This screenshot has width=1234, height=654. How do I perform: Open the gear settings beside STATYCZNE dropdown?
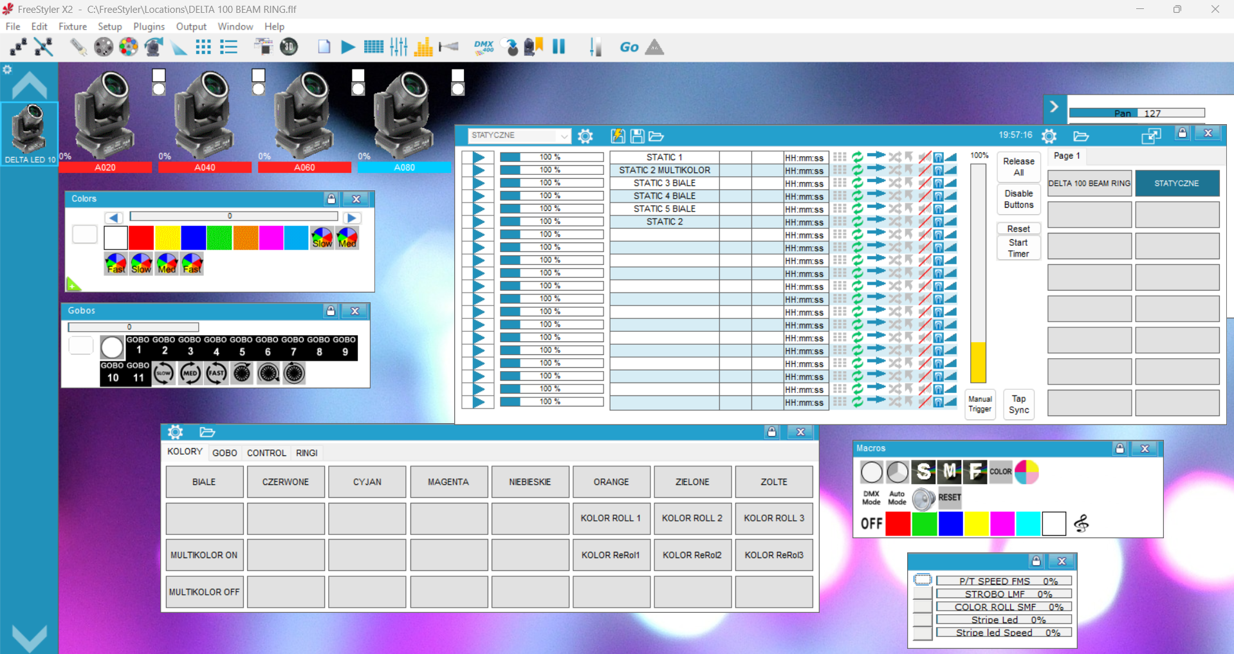pos(585,136)
